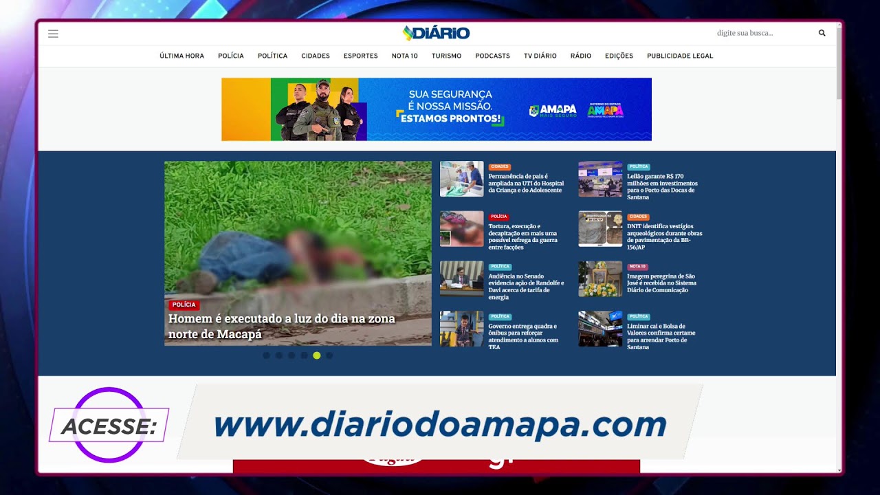Click the Amapá 'Sua segurança' banner ad
This screenshot has width=880, height=495.
click(x=436, y=109)
